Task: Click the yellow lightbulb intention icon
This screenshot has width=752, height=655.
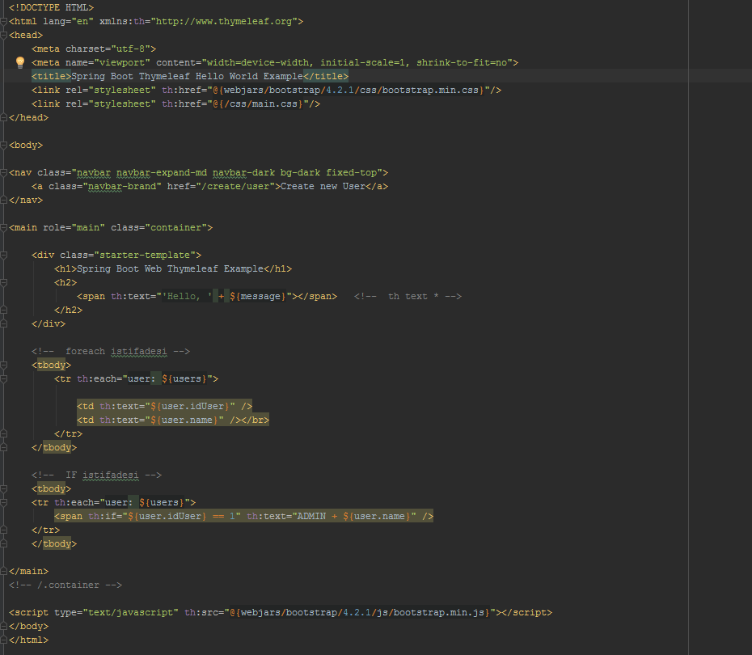Action: [20, 62]
